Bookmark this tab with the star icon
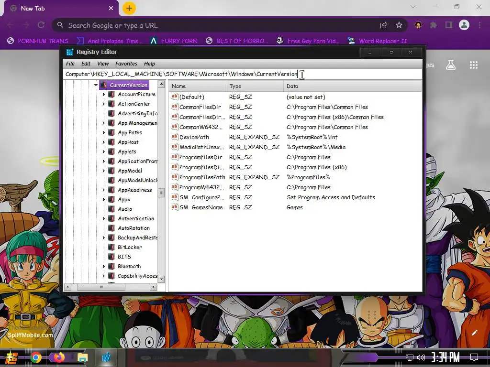Screen dimensions: 490x367 (399, 25)
